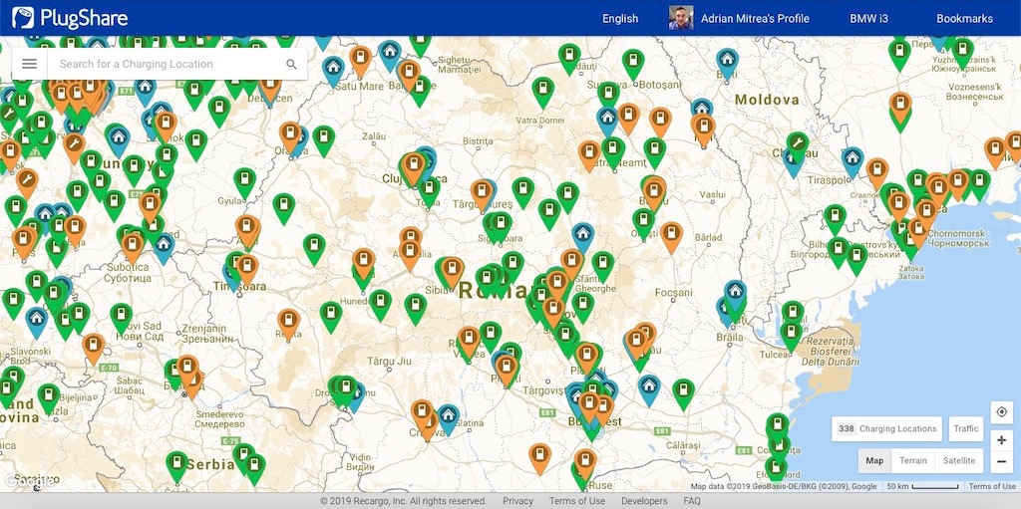Center the map on my location

(x=1001, y=412)
